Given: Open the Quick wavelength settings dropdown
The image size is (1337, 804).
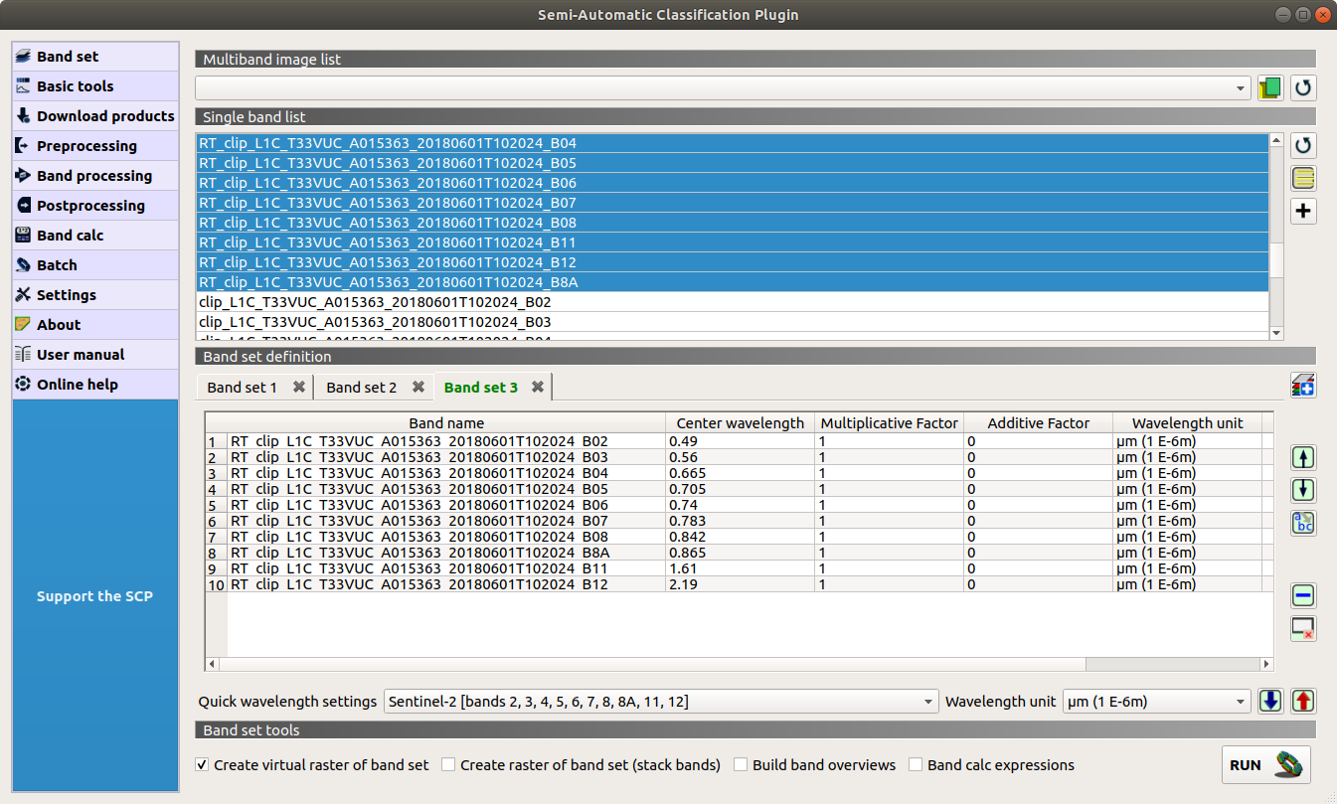Looking at the screenshot, I should point(660,702).
